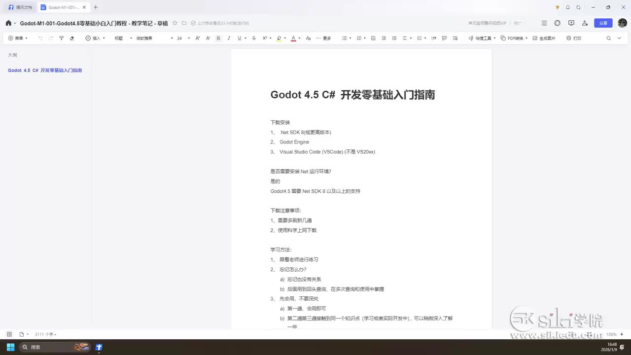Click the Windows taskbar search box
The width and height of the screenshot is (631, 355).
coord(55,347)
